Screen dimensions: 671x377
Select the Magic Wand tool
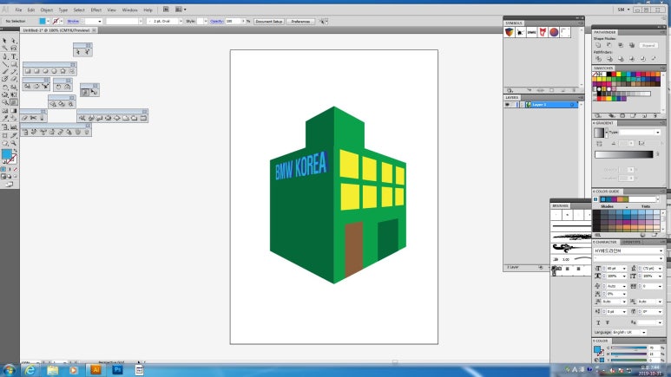click(x=4, y=49)
